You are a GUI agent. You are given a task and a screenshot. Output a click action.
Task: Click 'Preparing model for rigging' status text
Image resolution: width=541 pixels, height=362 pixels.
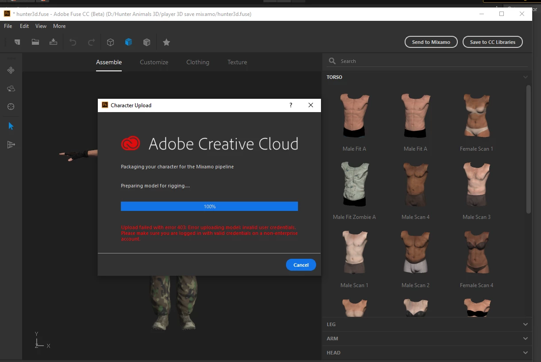click(x=155, y=186)
